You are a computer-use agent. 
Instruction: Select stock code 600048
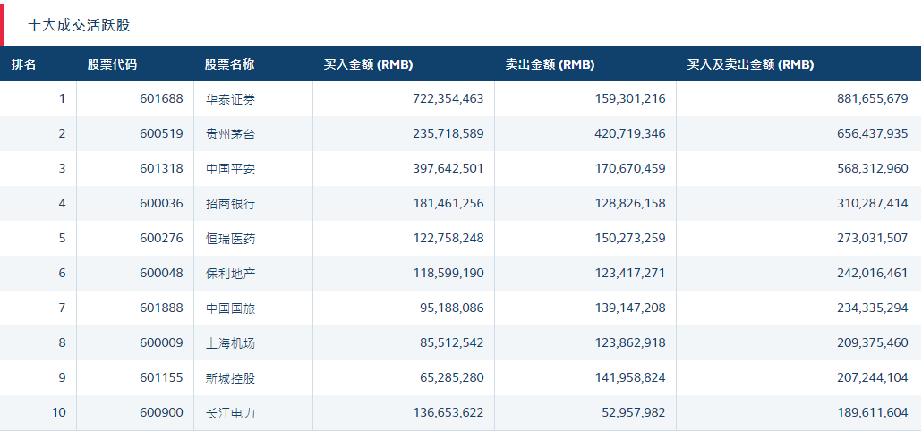162,273
